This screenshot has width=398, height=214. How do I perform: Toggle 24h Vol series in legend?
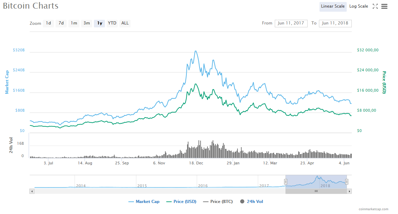[x=252, y=202]
